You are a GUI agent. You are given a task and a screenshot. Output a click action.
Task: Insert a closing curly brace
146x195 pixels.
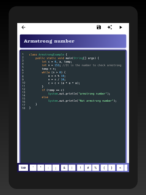[112, 168]
